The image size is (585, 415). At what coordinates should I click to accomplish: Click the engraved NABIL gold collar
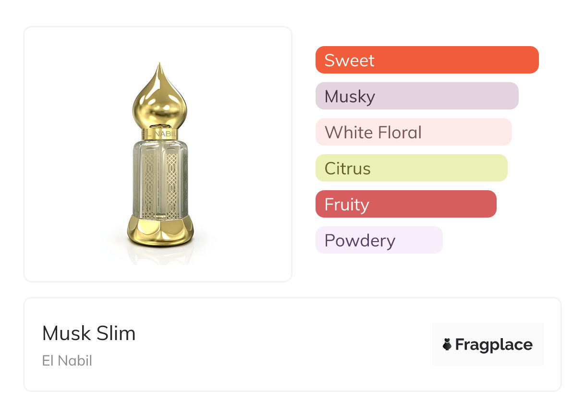coord(160,134)
